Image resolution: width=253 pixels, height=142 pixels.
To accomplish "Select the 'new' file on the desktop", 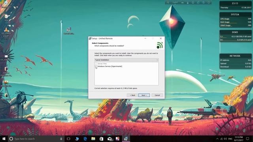I will [x=6, y=18].
